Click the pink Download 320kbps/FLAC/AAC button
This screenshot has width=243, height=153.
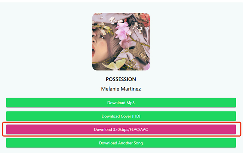point(121,129)
